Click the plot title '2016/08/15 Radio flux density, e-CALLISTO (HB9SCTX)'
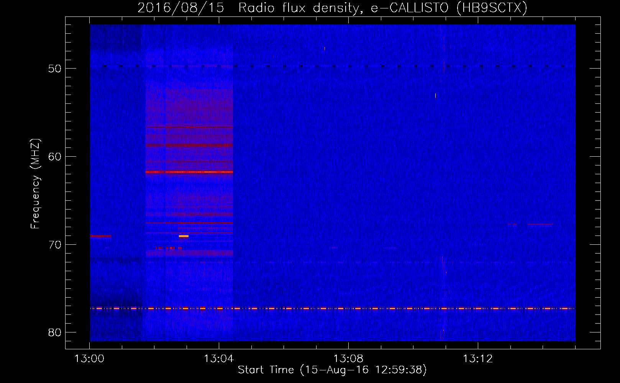 pyautogui.click(x=332, y=8)
